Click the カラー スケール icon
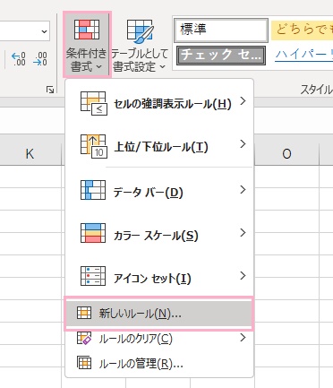The height and width of the screenshot is (388, 333). (93, 233)
